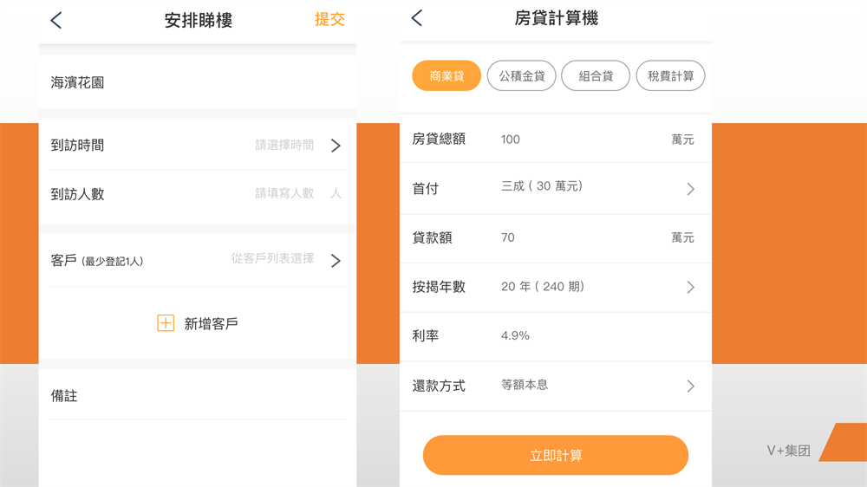Screen dimensions: 867x487
Task: Click the 到訪人數 input field
Action: coord(284,193)
